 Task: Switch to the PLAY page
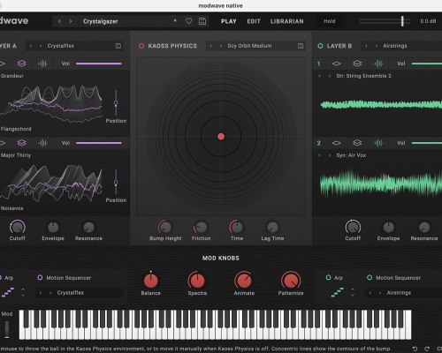tap(229, 21)
